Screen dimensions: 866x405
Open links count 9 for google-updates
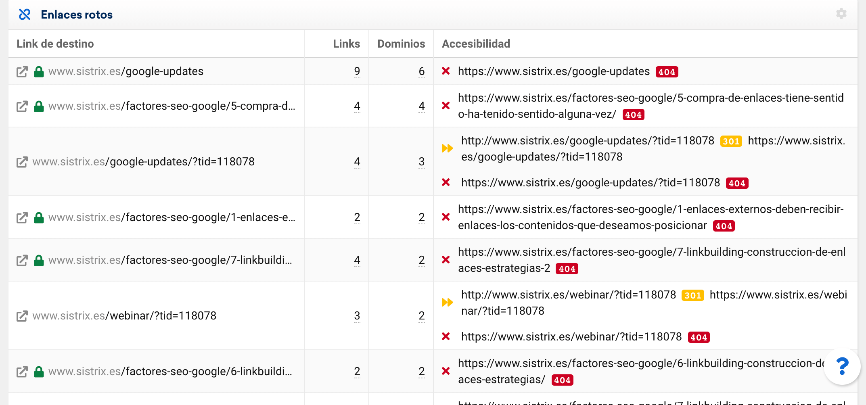[357, 71]
